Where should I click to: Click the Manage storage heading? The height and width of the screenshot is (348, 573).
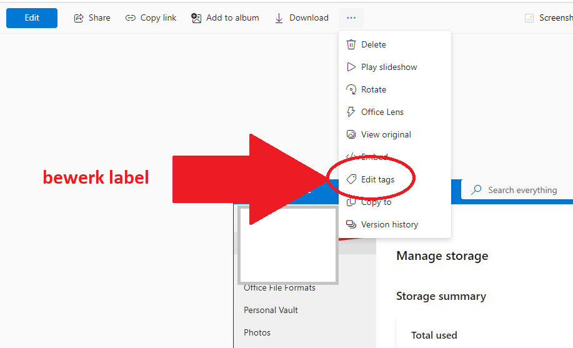click(x=442, y=256)
